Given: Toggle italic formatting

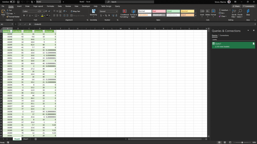Looking at the screenshot, I should coord(27,15).
